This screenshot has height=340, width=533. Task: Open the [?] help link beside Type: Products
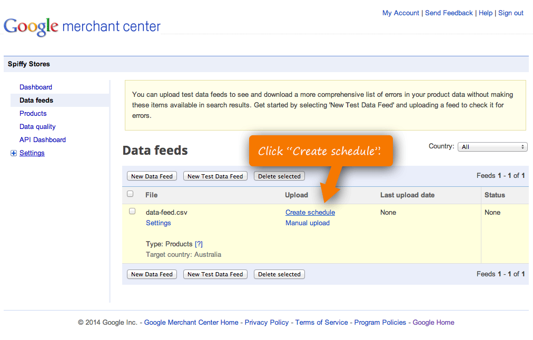(x=199, y=244)
